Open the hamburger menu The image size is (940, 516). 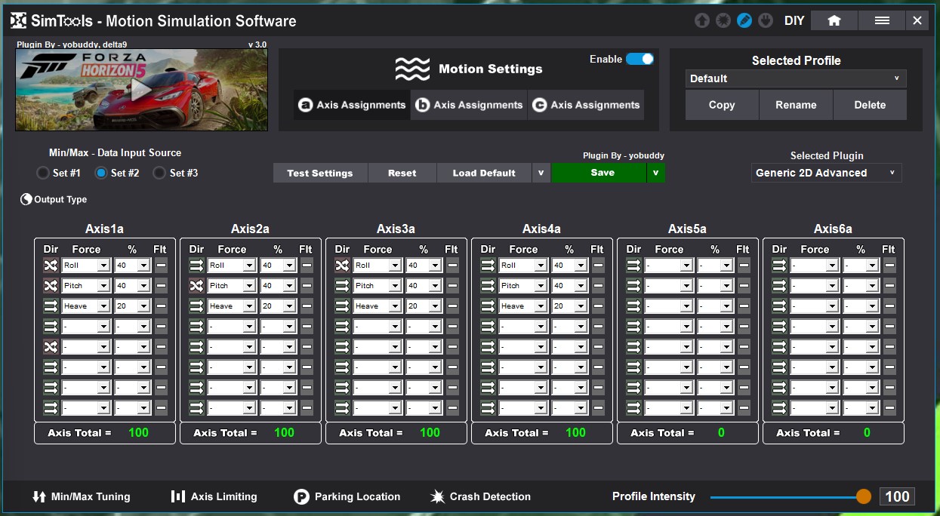pos(881,20)
